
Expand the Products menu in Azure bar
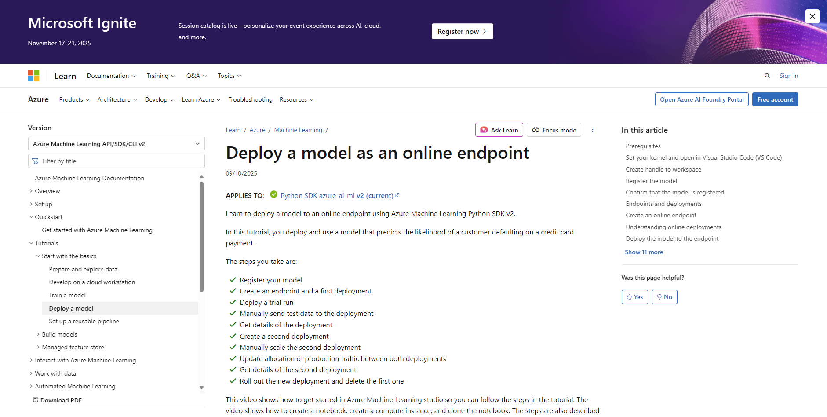[x=74, y=99]
